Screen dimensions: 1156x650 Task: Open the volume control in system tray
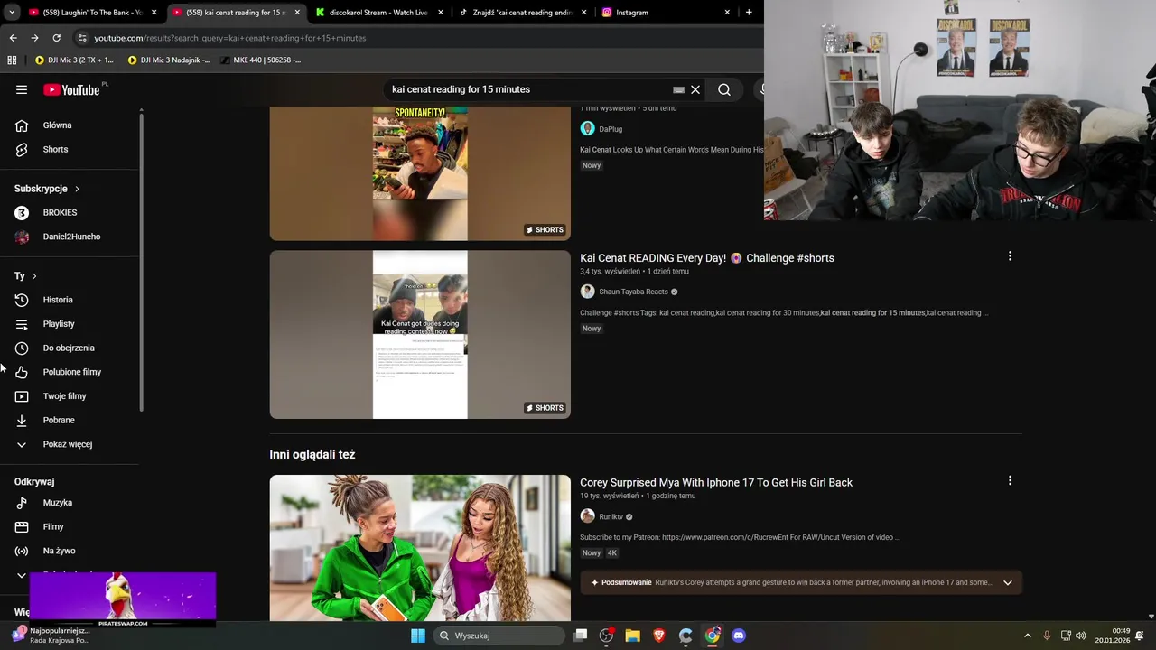click(1082, 636)
